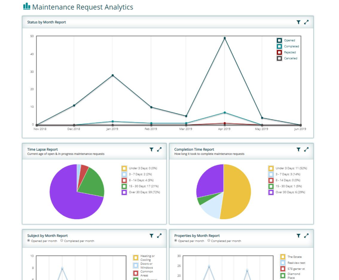Expand Completion Time Report to full screen
This screenshot has width=339, height=280.
[x=307, y=149]
